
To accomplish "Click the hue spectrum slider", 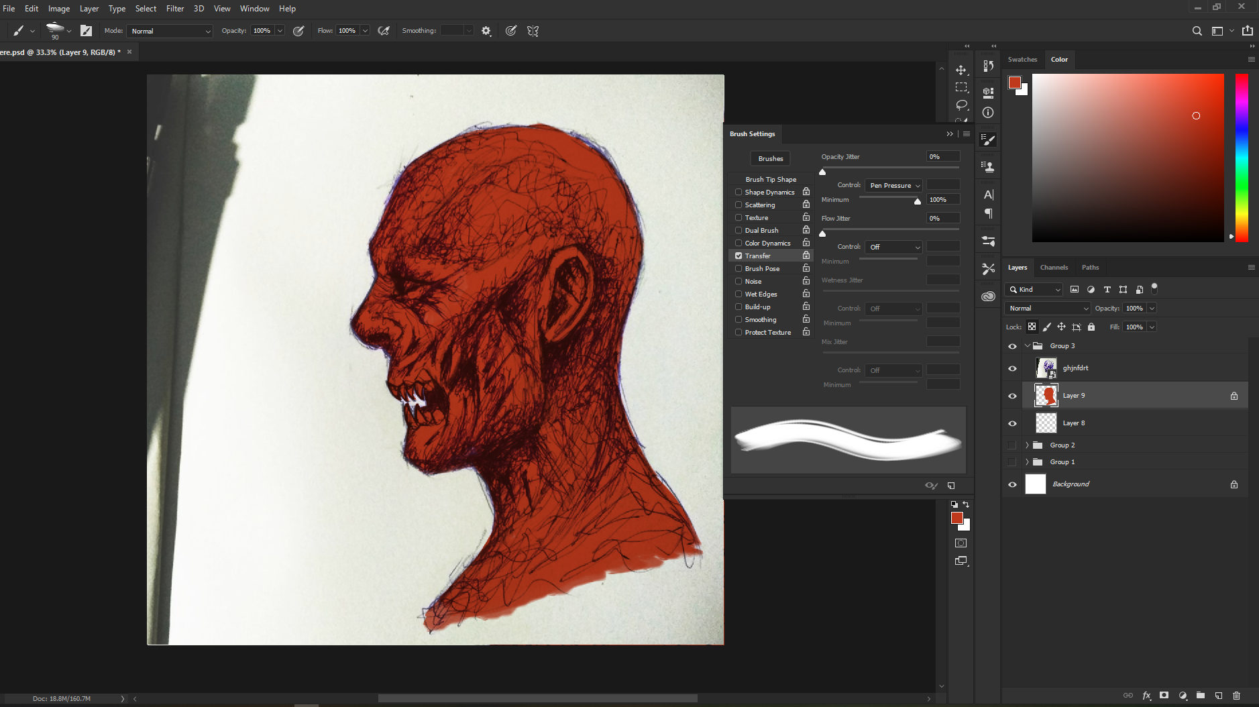I will point(1242,158).
